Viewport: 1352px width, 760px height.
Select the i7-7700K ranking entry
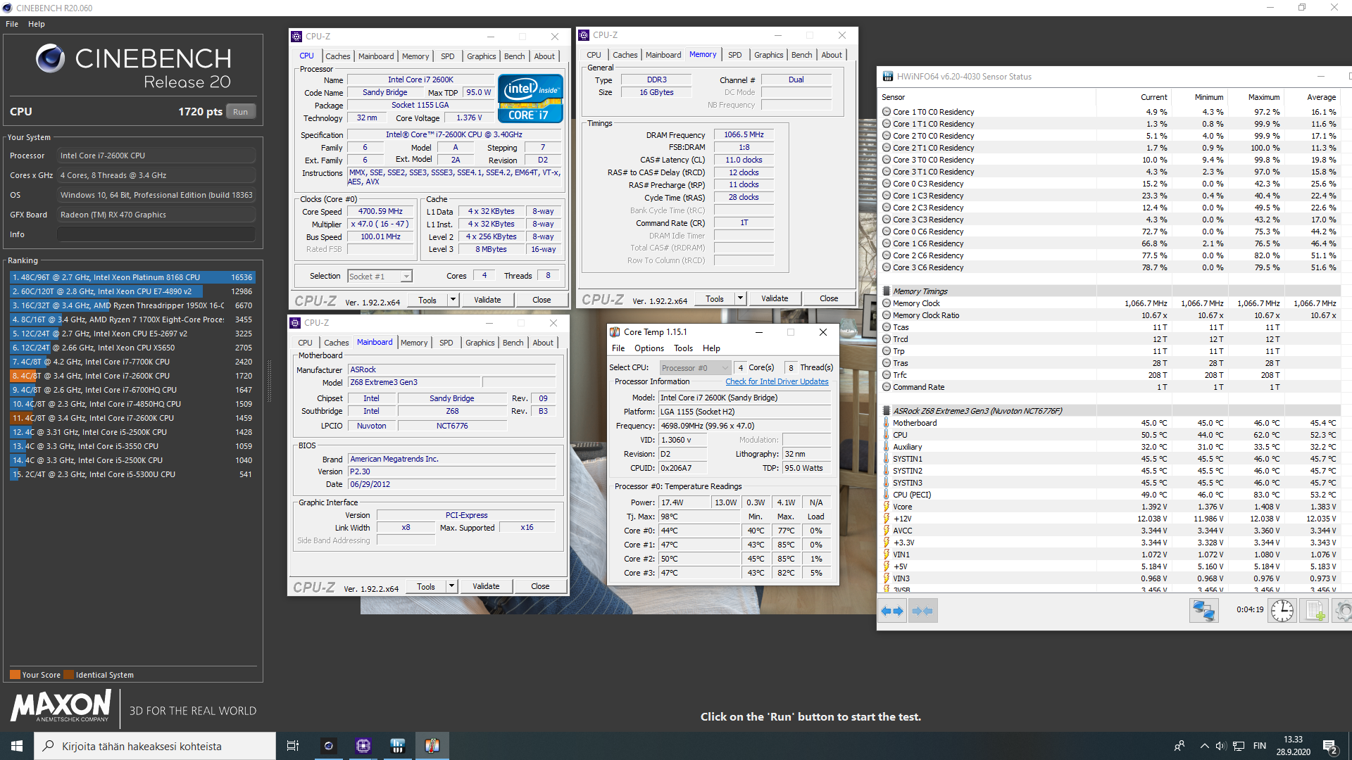[132, 362]
